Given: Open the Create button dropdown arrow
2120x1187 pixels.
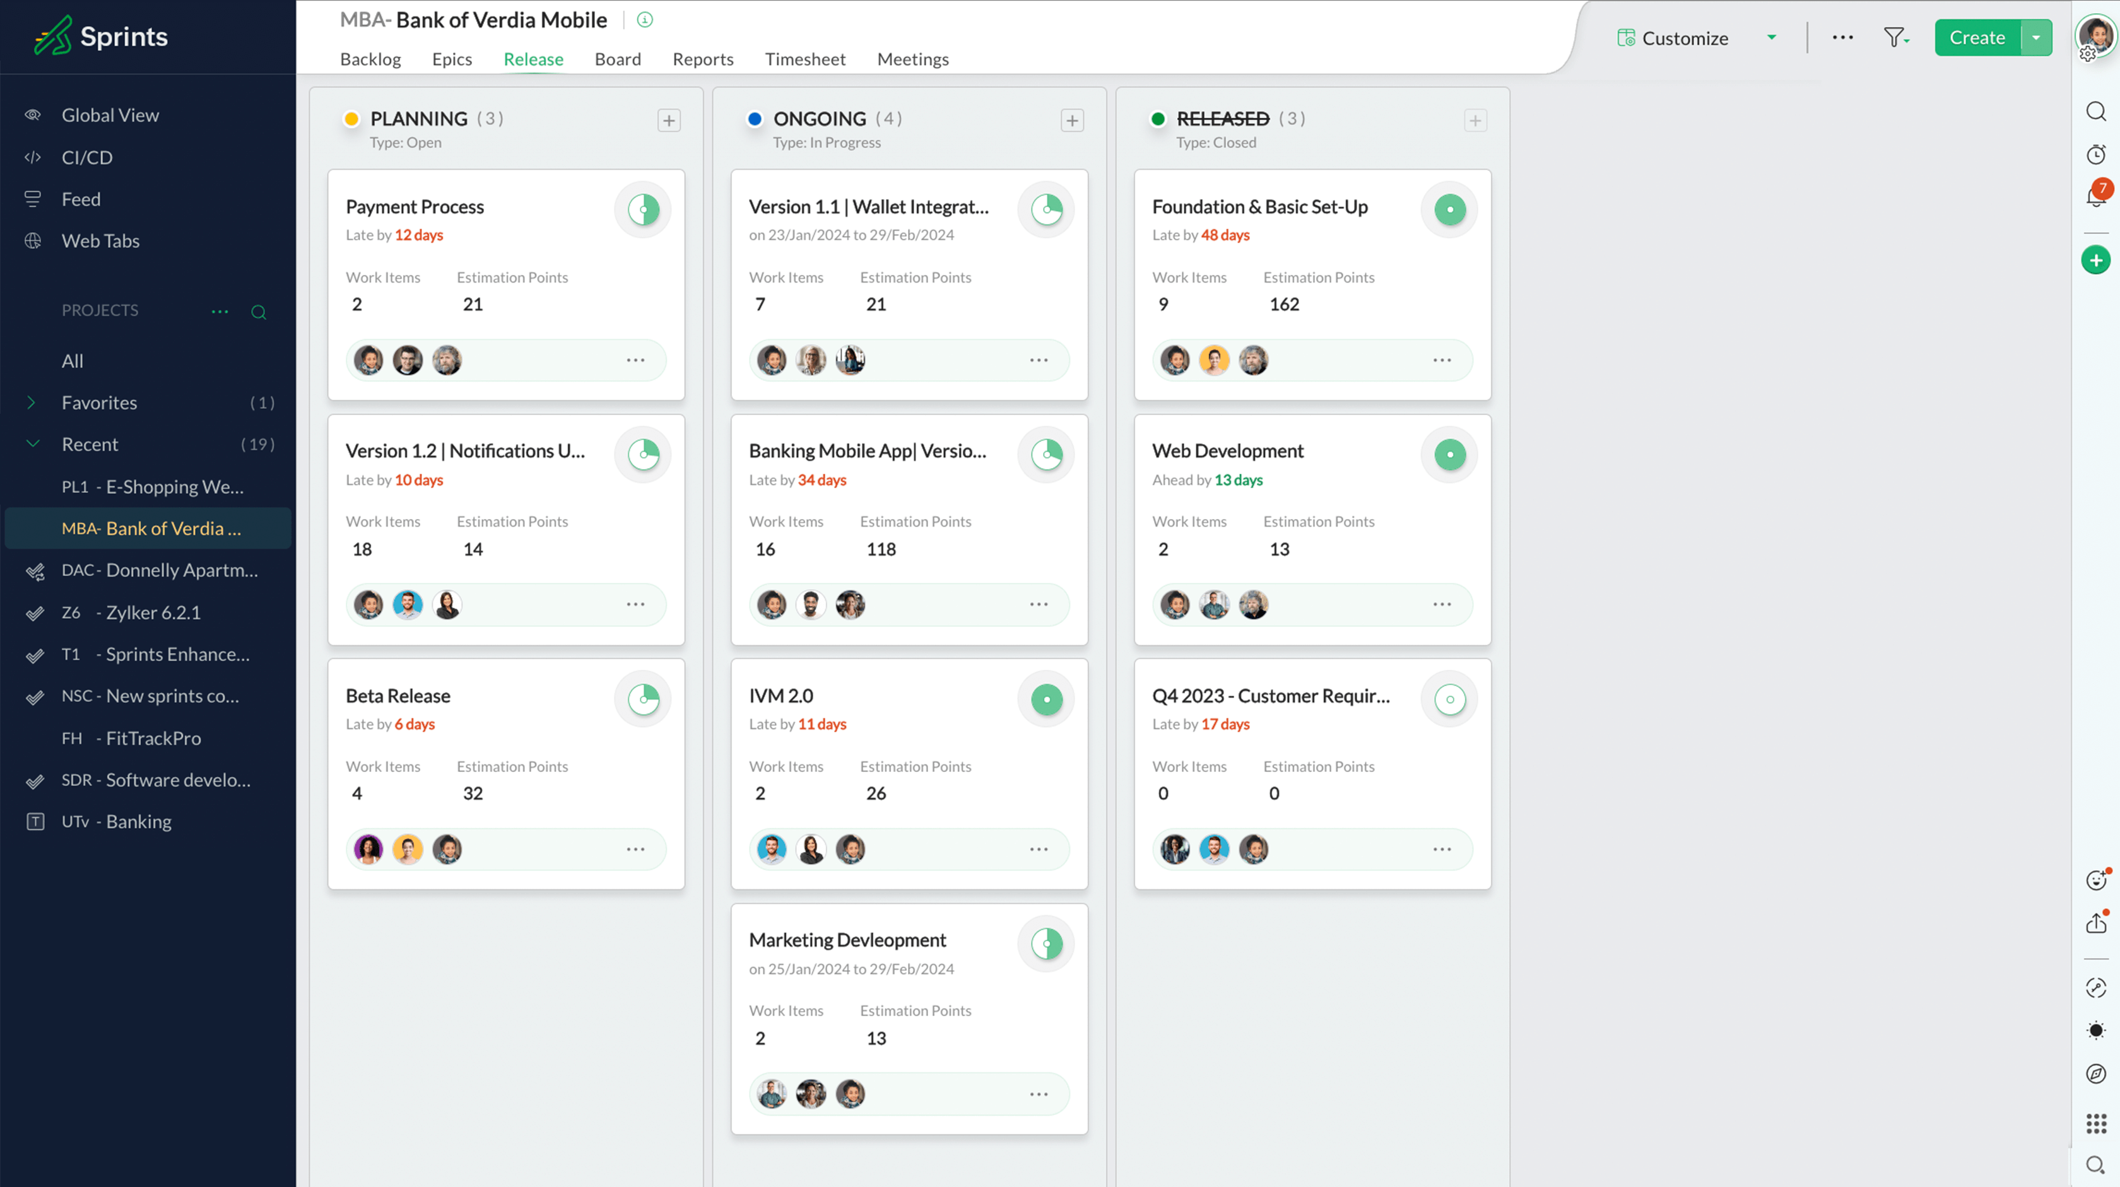Looking at the screenshot, I should click(2035, 38).
